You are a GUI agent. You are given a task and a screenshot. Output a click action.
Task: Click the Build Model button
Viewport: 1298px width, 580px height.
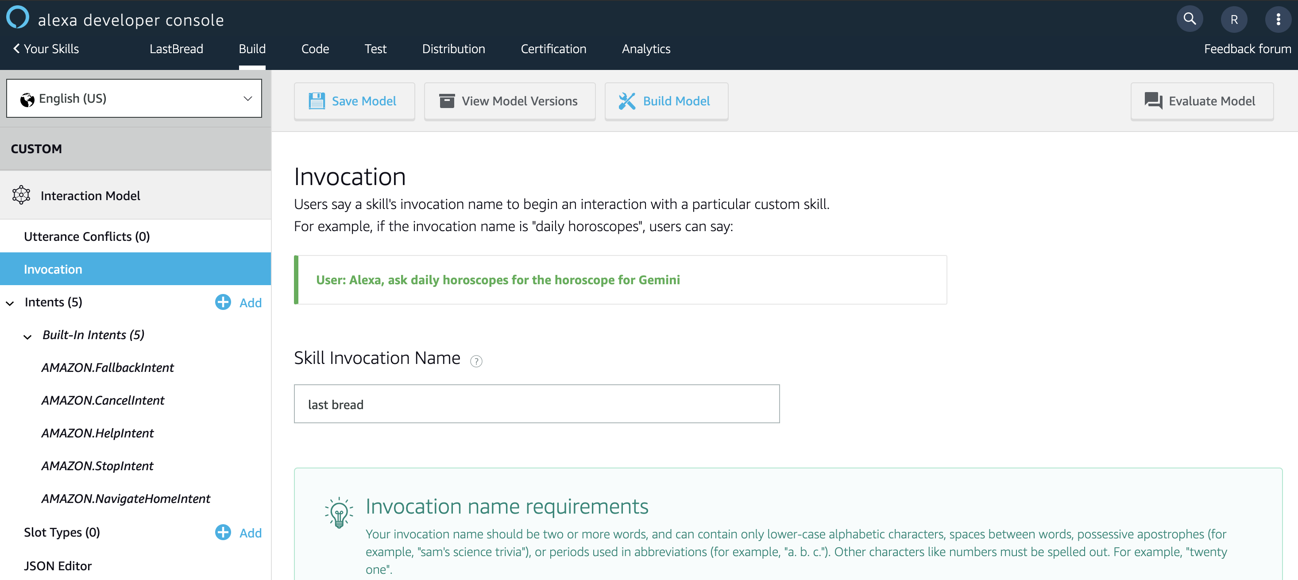[x=666, y=101]
